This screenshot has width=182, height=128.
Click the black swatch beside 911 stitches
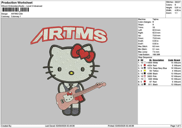pyautogui.click(x=145, y=84)
